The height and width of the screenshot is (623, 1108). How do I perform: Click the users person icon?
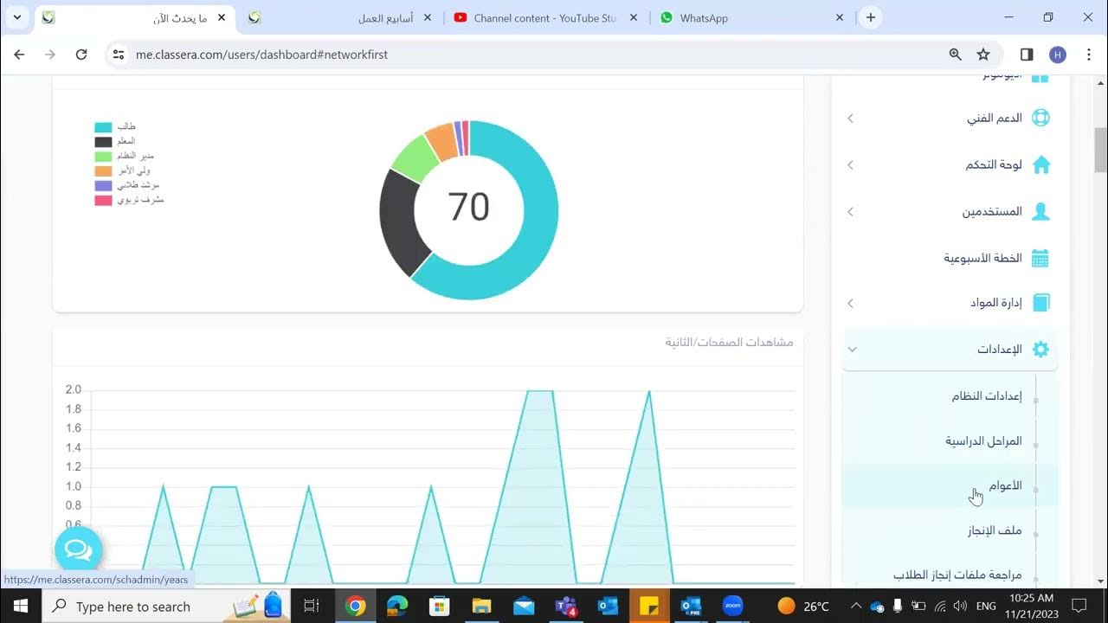(1041, 211)
